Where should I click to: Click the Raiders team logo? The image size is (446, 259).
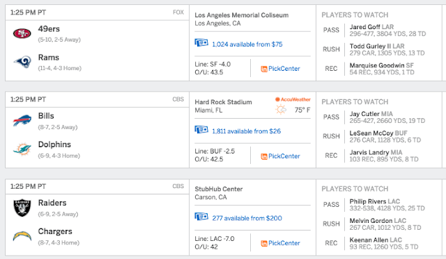pos(22,208)
